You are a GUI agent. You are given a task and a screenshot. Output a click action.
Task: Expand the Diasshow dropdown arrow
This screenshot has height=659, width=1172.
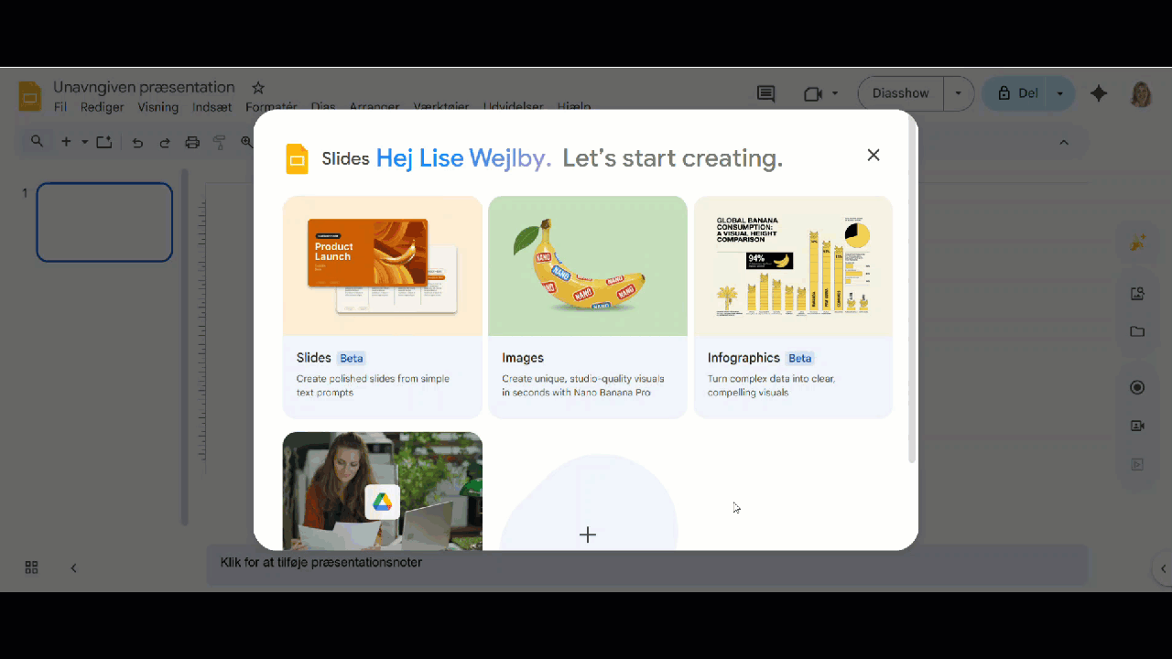coord(959,93)
